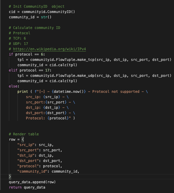The image size is (174, 193).
Task: Click the closing brace of row dict
Action: pyautogui.click(x=10, y=177)
